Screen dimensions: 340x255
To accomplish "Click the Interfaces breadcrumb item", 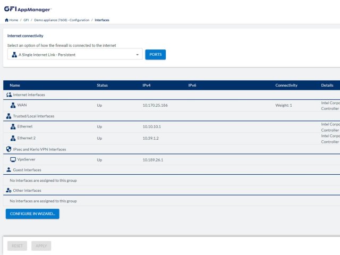I will [x=102, y=20].
